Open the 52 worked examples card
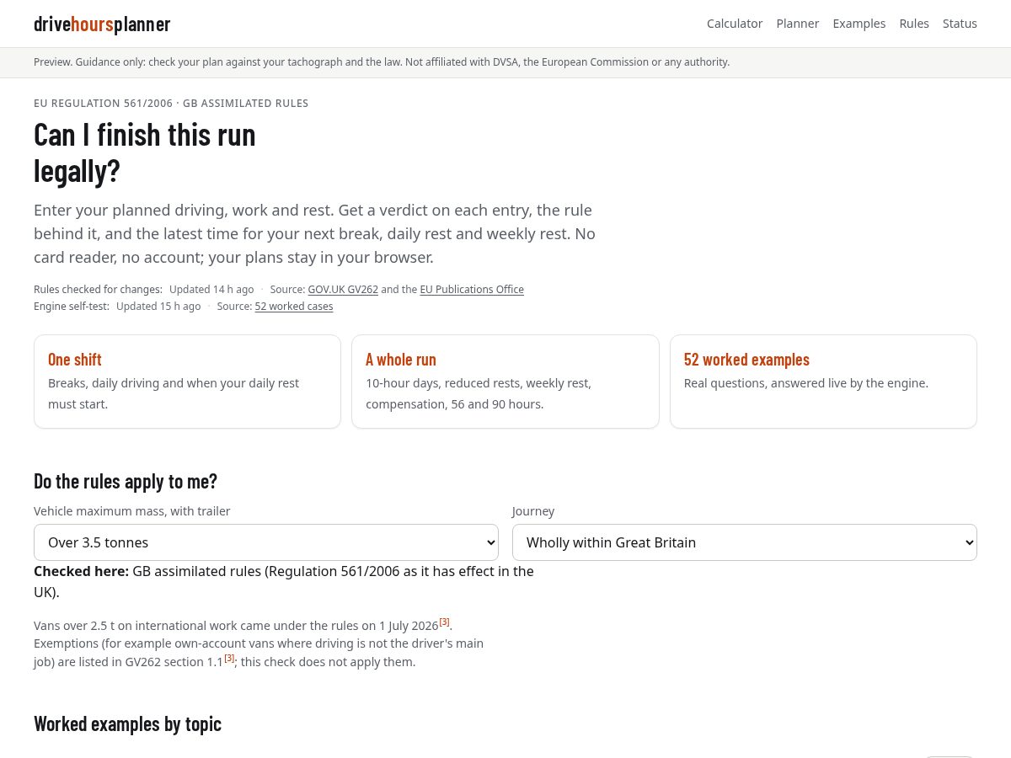Screen dimensions: 1011x758 click(823, 382)
